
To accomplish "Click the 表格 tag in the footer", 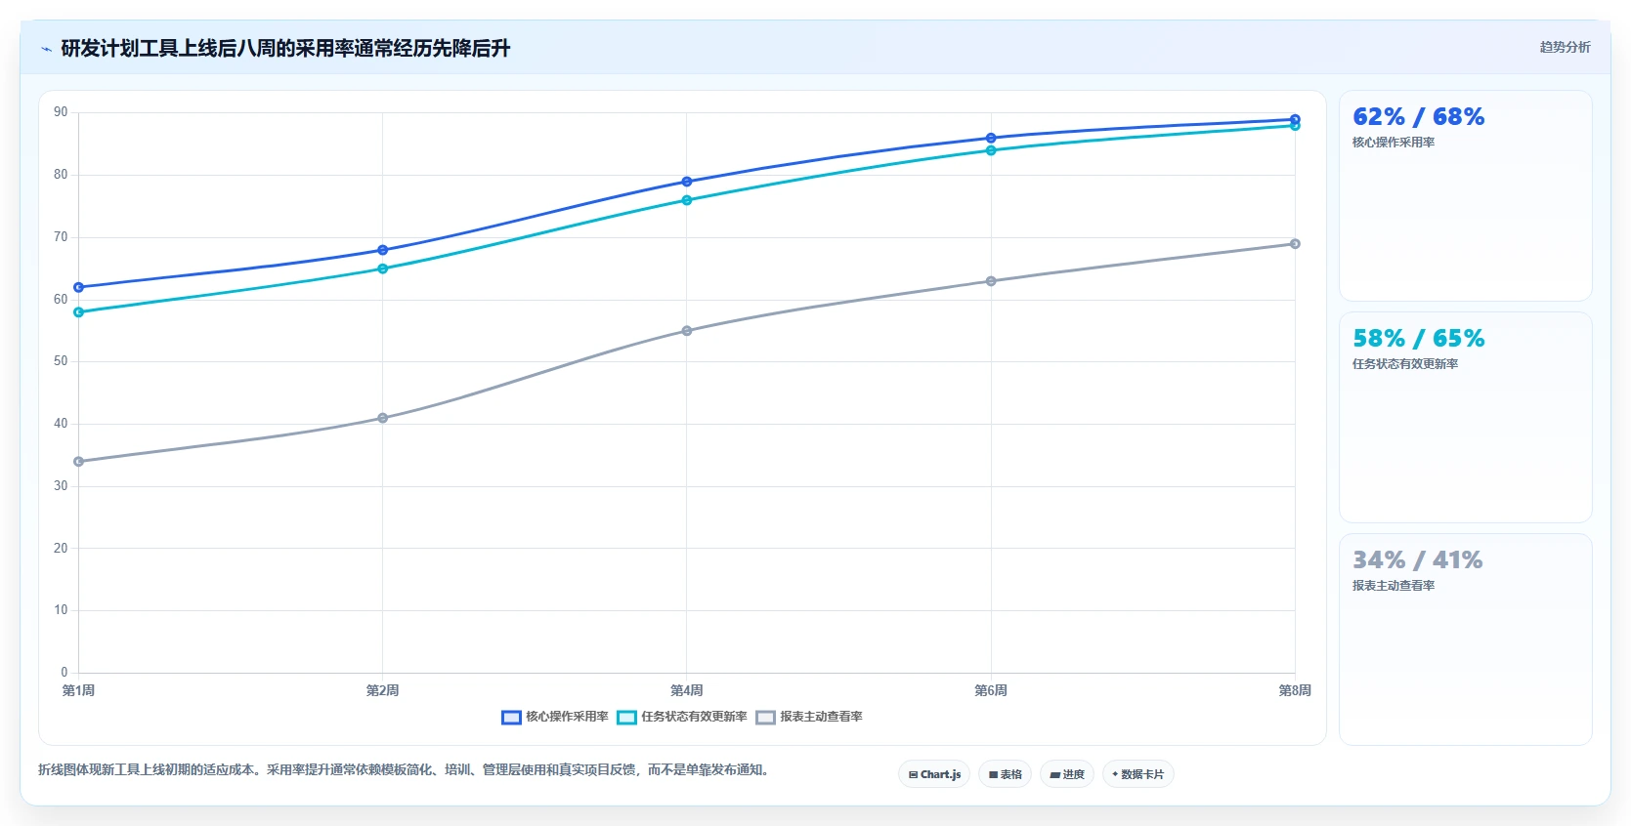I will [1005, 774].
